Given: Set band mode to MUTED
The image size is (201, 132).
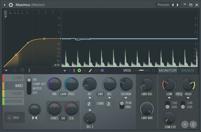Looking at the screenshot, I should [37, 88].
